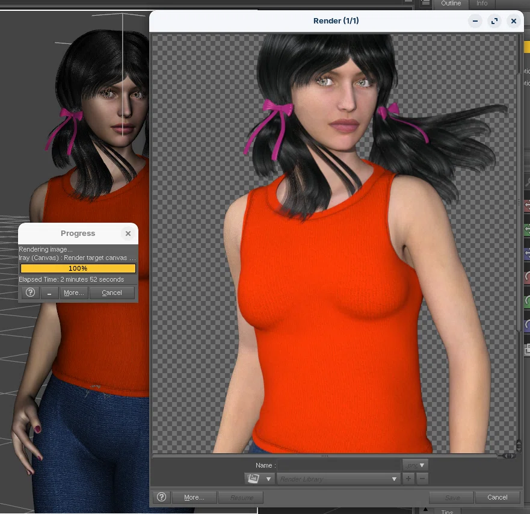Open the Tips tab at the bottom

[448, 512]
